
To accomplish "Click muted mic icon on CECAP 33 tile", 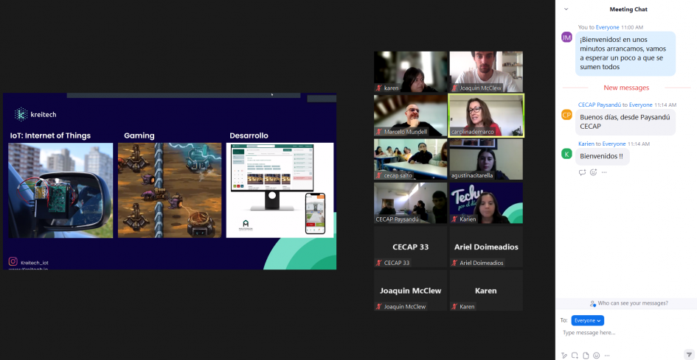I will pos(379,263).
